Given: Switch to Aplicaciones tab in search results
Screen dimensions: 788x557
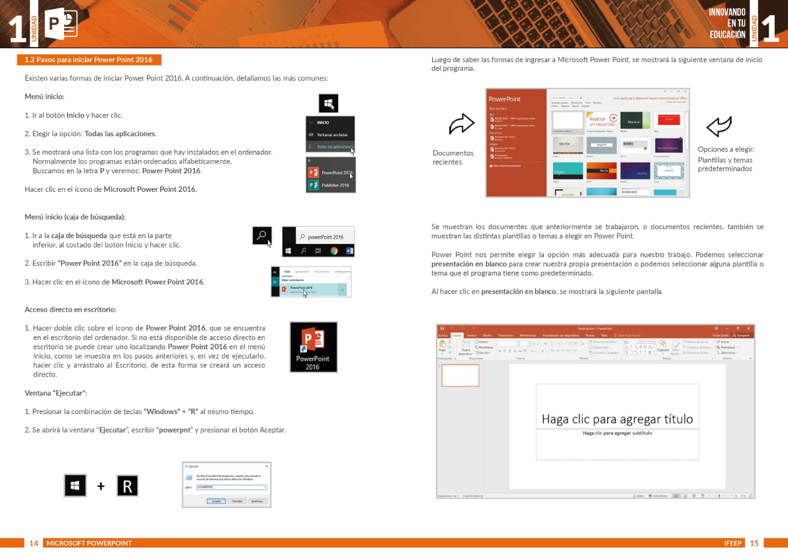Looking at the screenshot, I should point(302,272).
